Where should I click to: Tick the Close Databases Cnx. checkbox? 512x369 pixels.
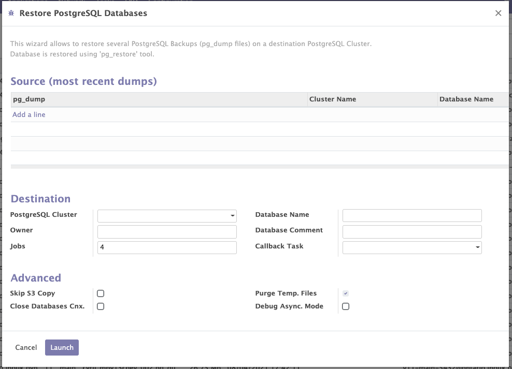(101, 306)
